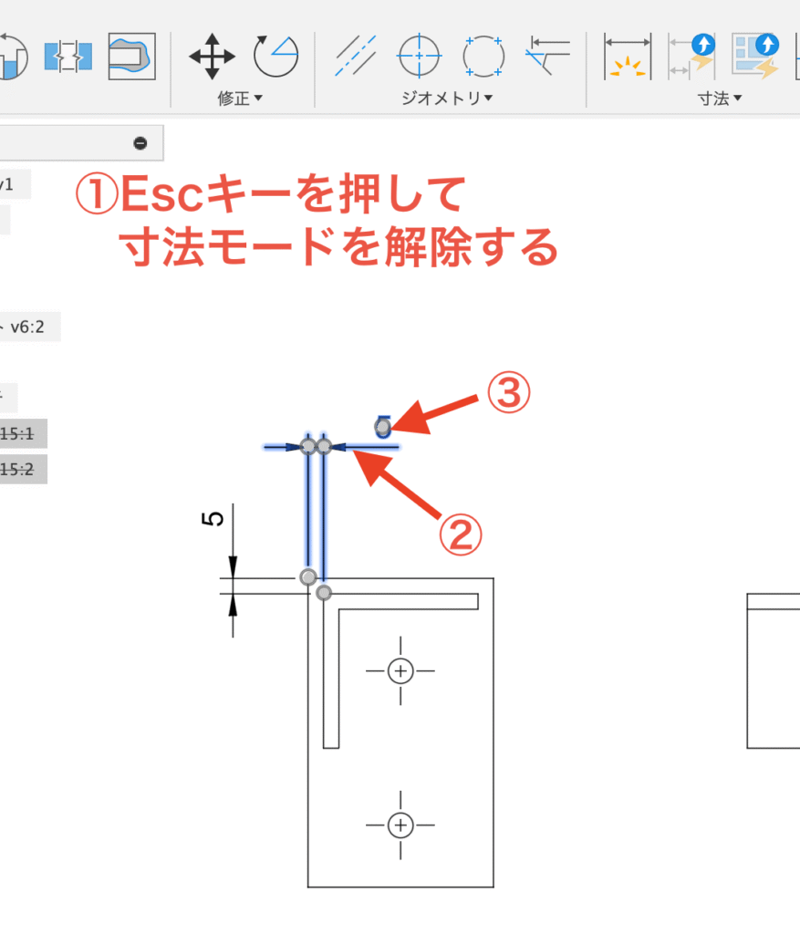The height and width of the screenshot is (934, 800).
Task: Open the 寸法 dropdown menu
Action: (x=719, y=99)
